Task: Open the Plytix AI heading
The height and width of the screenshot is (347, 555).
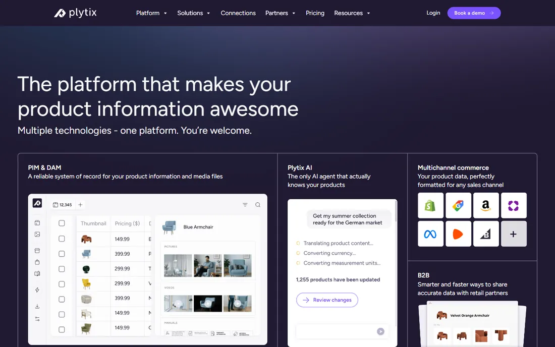Action: pyautogui.click(x=300, y=167)
